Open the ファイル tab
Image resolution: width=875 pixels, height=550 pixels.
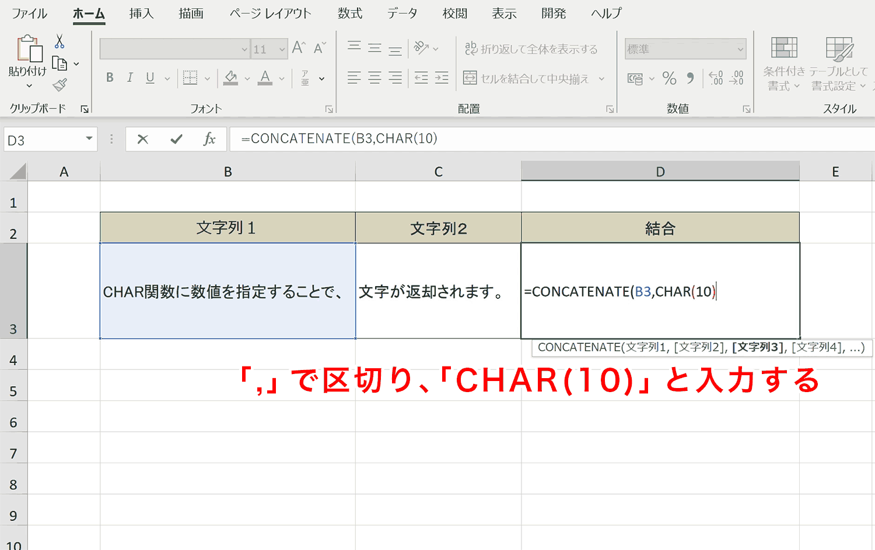tap(29, 13)
